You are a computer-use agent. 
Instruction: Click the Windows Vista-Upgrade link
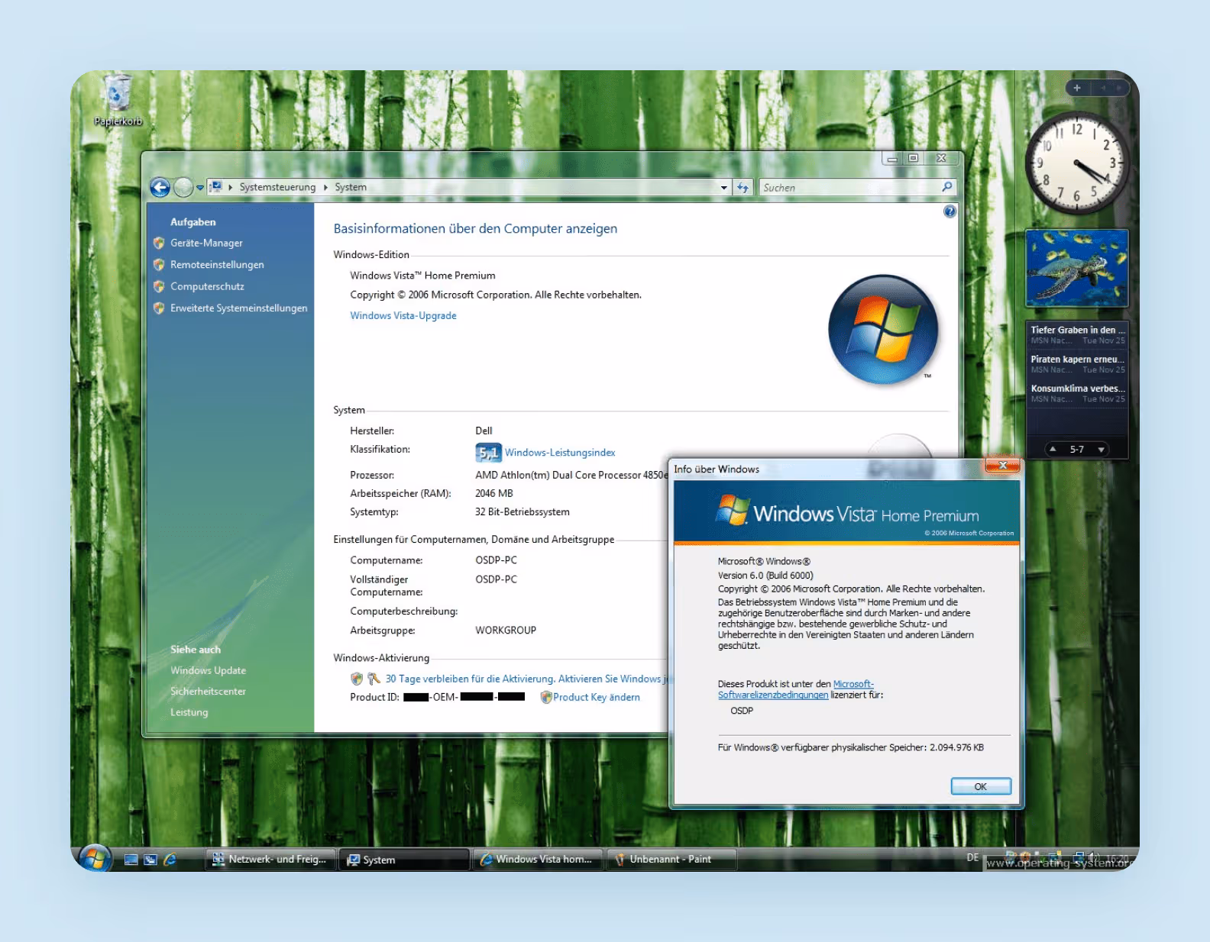coord(403,315)
